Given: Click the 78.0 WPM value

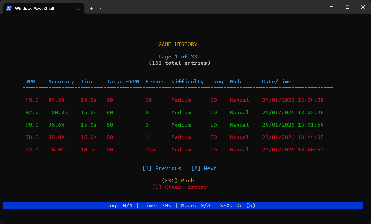Looking at the screenshot, I should point(32,137).
